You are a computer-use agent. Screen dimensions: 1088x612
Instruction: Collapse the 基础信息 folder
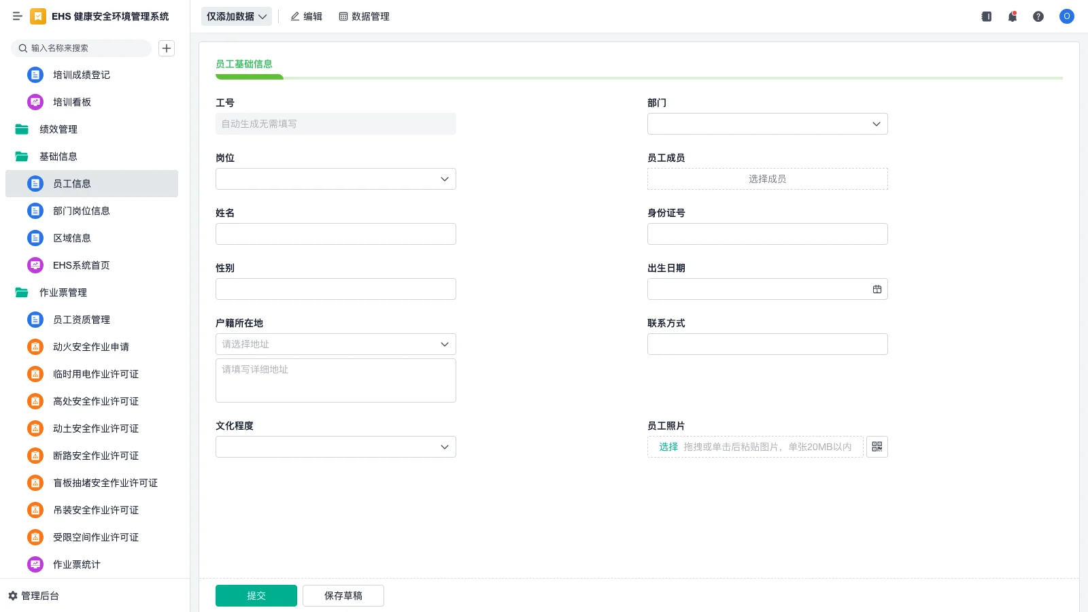[58, 156]
